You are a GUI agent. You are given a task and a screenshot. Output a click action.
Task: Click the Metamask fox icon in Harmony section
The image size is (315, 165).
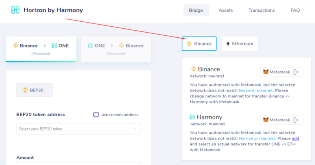[x=266, y=120]
